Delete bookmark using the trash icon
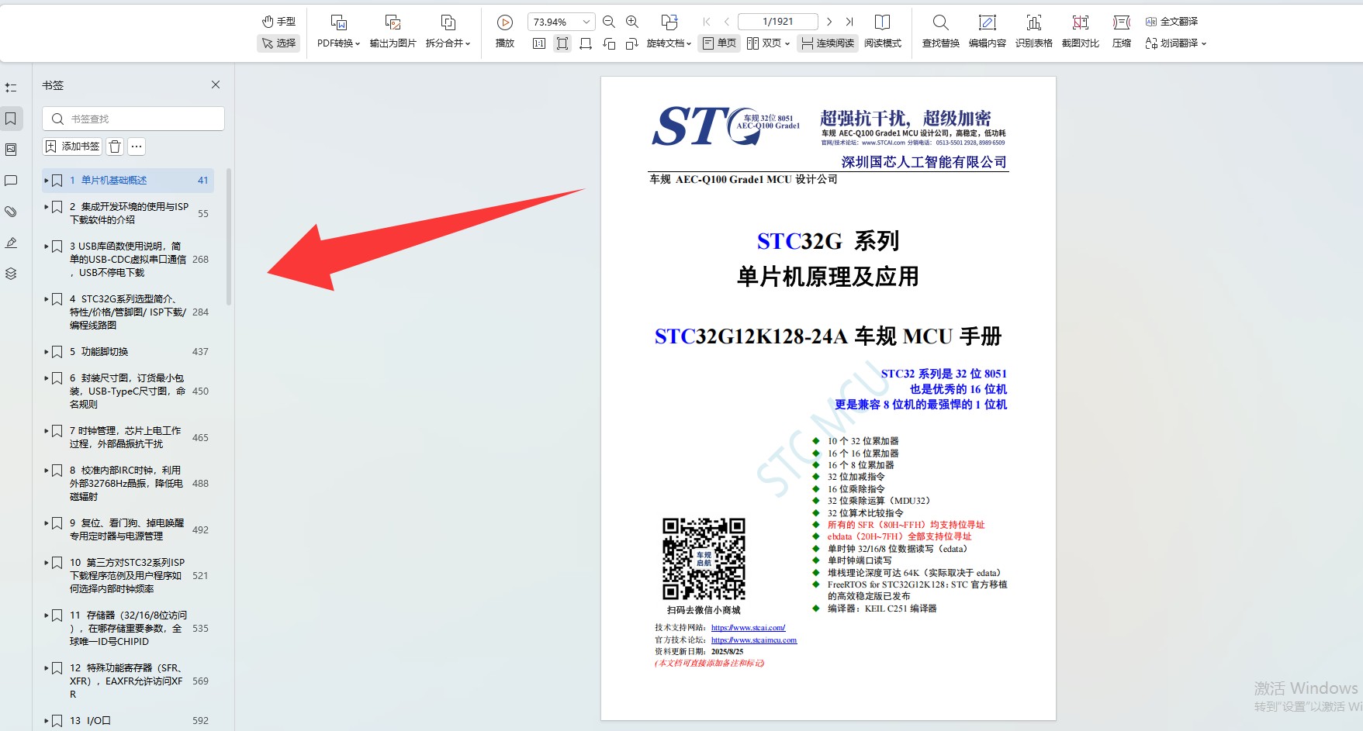This screenshot has width=1363, height=731. point(115,147)
